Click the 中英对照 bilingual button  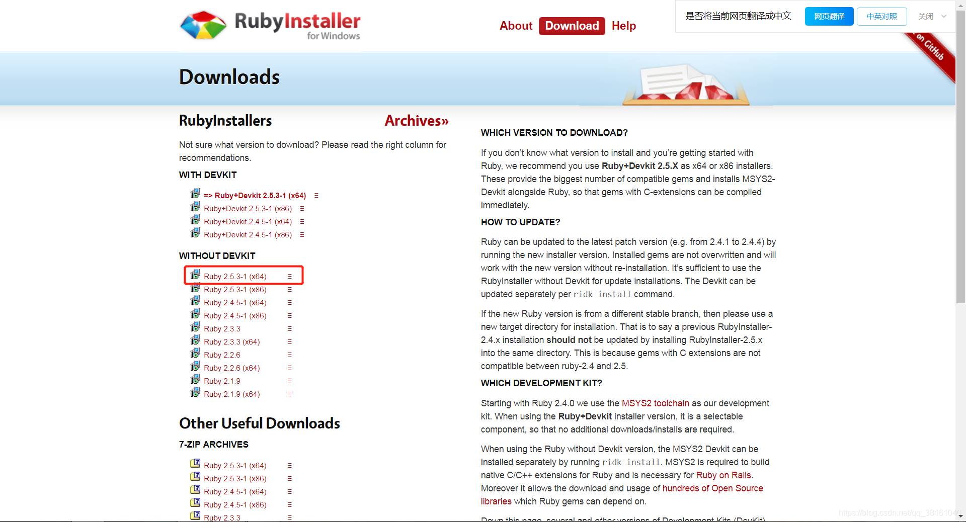(881, 16)
